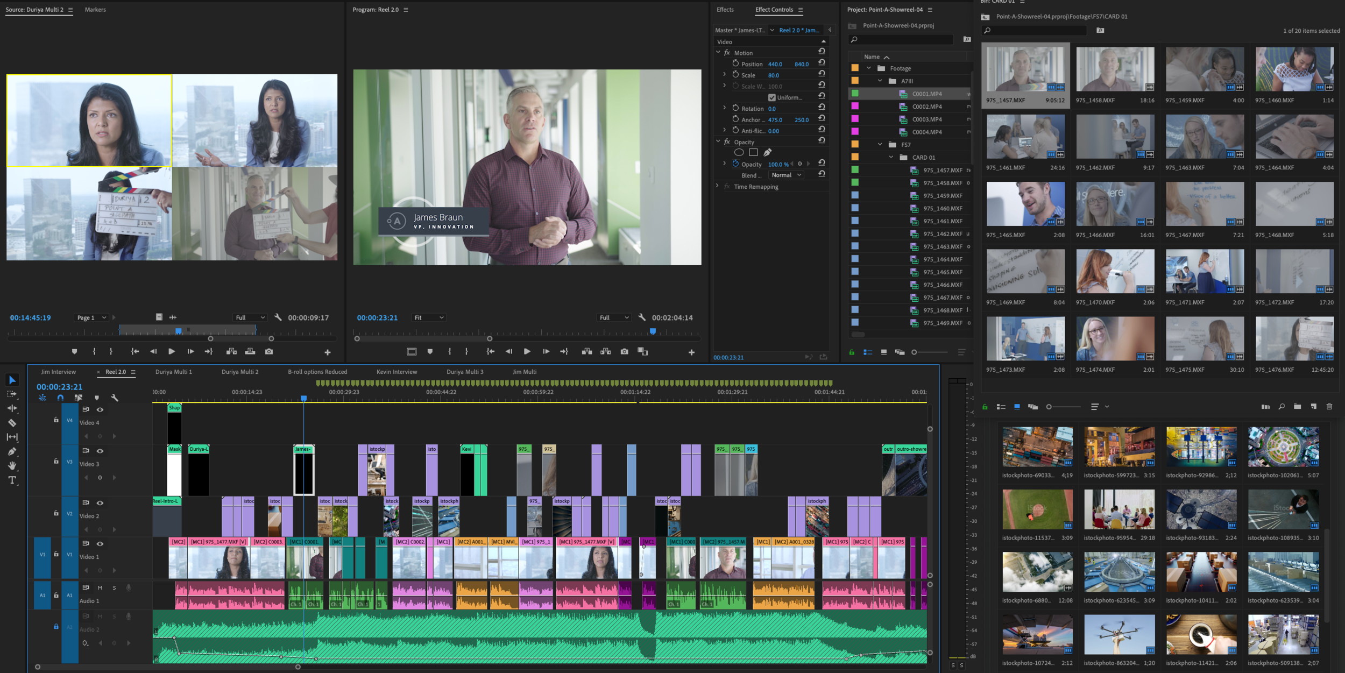Open the B-roll options Reduced sequence tab
The width and height of the screenshot is (1345, 673).
coord(317,372)
